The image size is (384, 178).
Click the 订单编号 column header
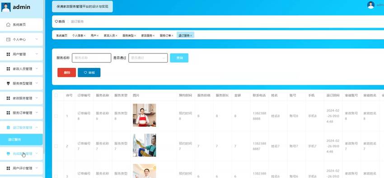[x=84, y=95]
